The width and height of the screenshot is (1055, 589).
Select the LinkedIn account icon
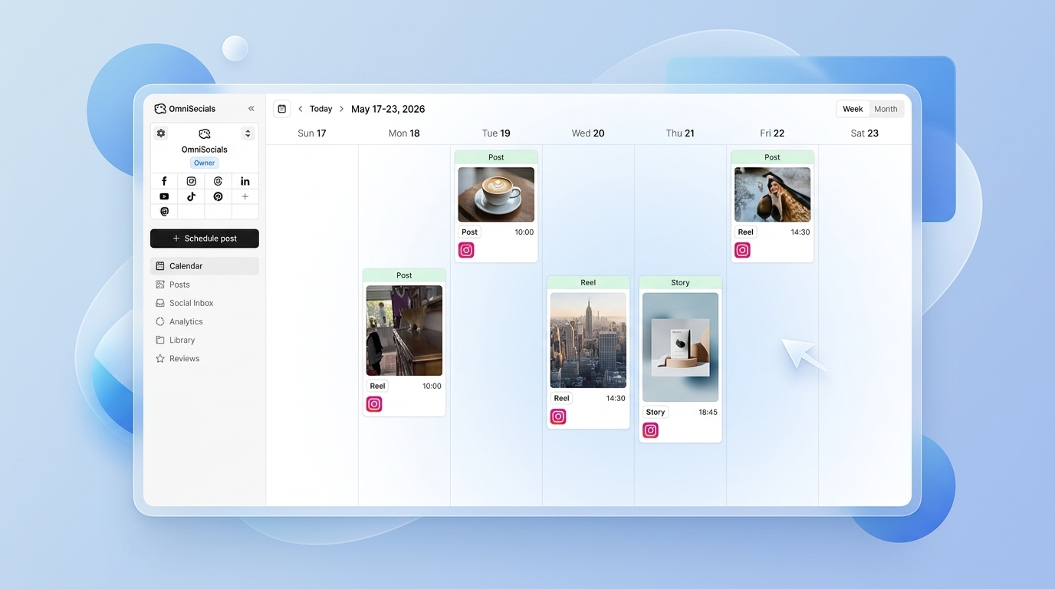pyautogui.click(x=245, y=181)
